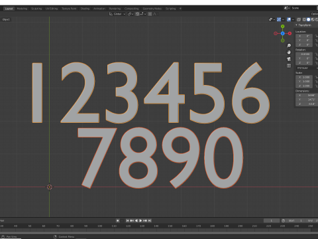Click Location Z field
The width and height of the screenshot is (318, 239).
coord(304,44)
